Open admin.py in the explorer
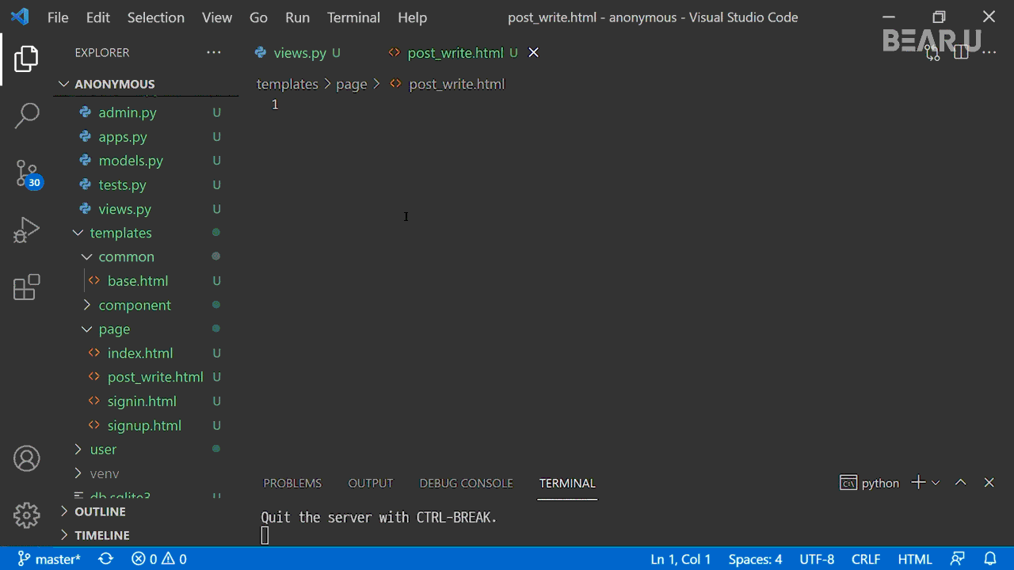Viewport: 1014px width, 570px height. click(x=127, y=112)
